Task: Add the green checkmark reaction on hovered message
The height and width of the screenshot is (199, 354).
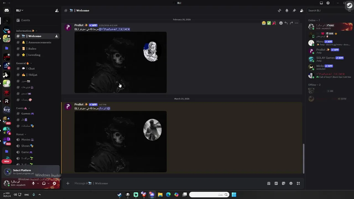Action: (269, 23)
